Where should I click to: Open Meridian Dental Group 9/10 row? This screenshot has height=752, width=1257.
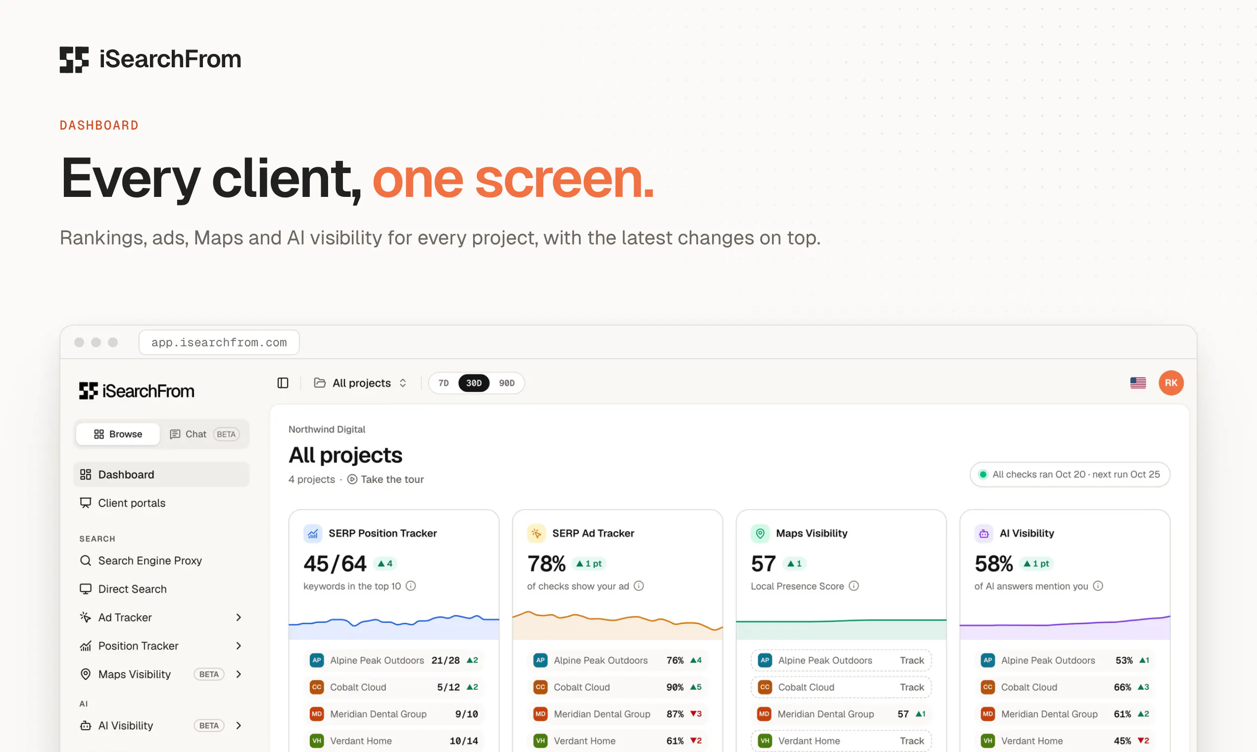394,714
